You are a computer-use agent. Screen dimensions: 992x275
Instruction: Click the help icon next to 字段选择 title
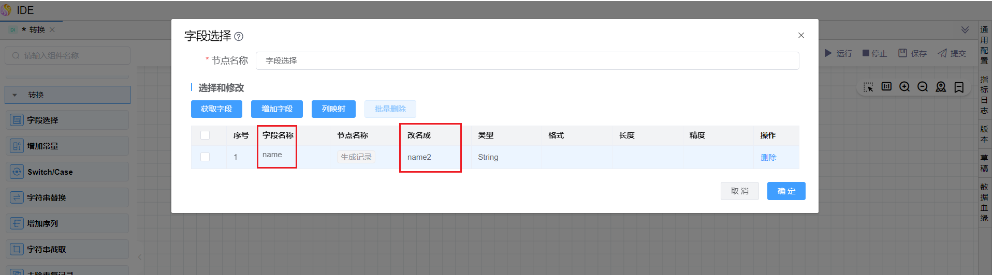pos(239,37)
